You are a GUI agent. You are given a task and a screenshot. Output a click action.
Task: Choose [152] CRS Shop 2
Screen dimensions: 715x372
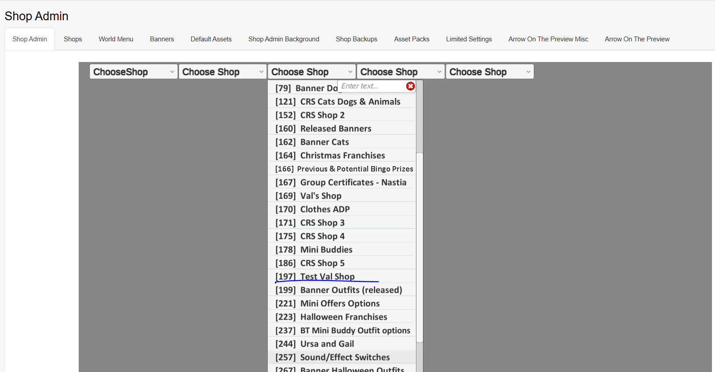click(342, 115)
